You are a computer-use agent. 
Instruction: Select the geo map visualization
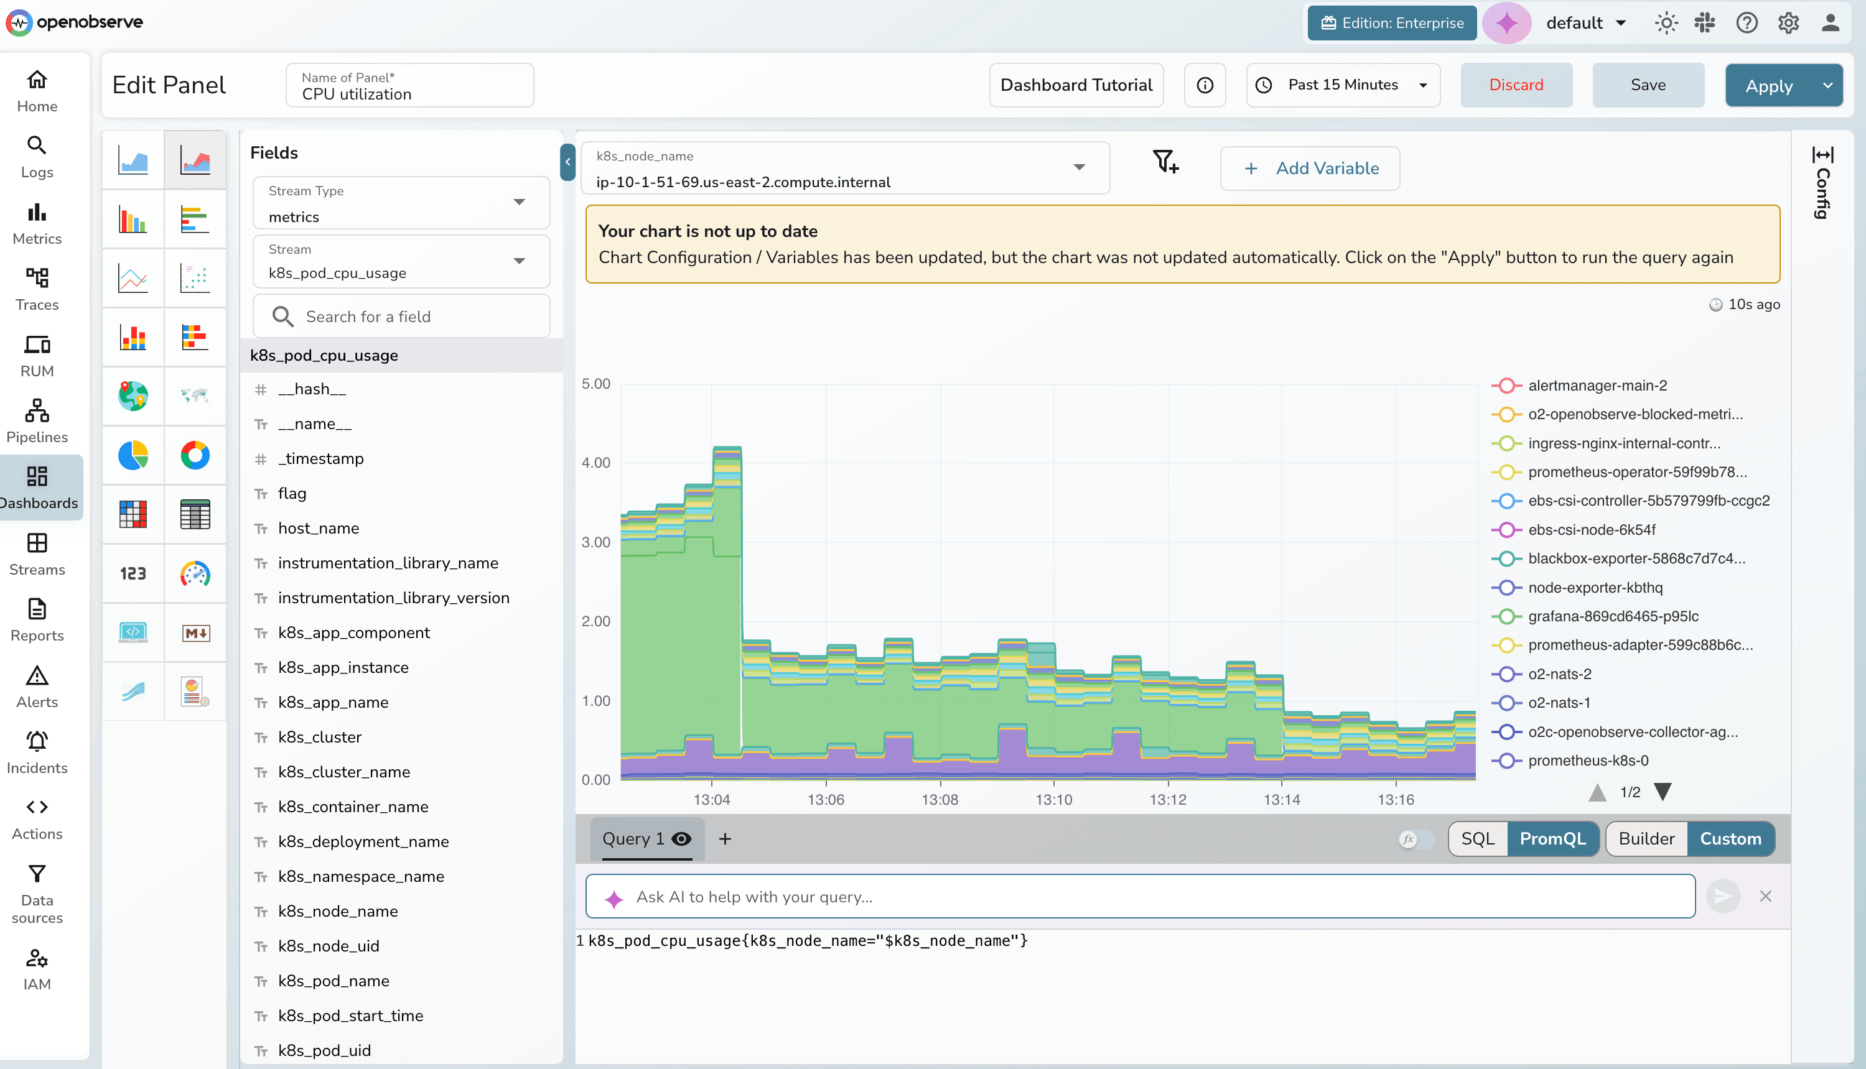coord(133,397)
